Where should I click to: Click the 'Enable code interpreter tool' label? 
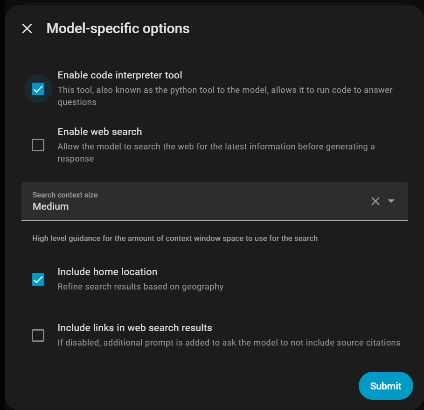click(119, 75)
